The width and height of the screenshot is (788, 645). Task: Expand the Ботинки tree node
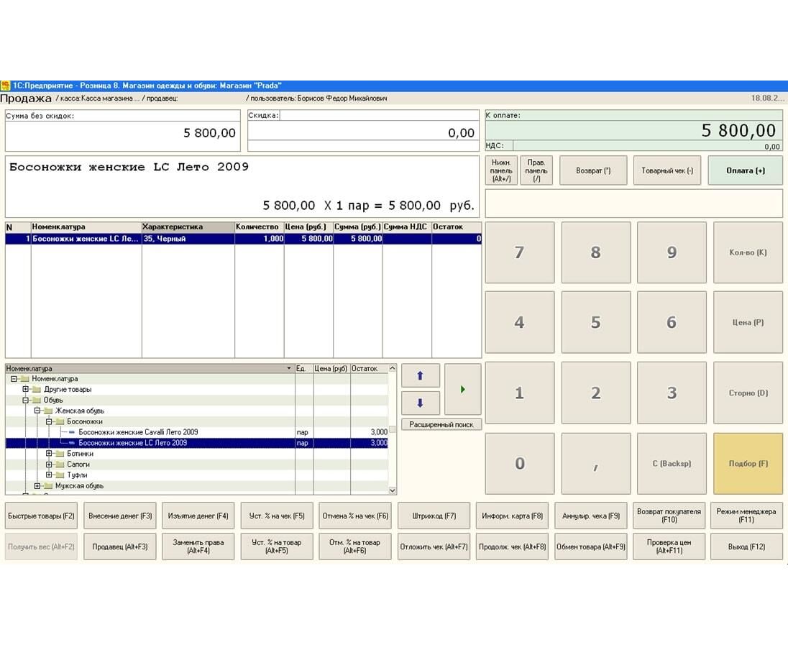tap(49, 454)
